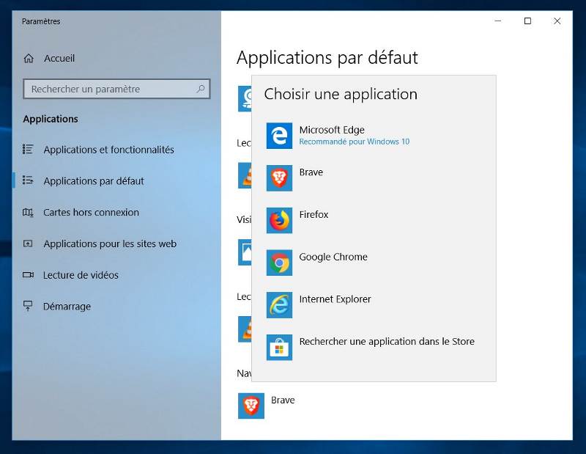Click the icon beside Applications et fonctionnalités
586x454 pixels.
coord(28,150)
